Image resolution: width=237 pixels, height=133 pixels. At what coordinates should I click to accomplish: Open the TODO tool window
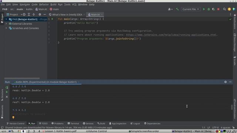[43, 123]
